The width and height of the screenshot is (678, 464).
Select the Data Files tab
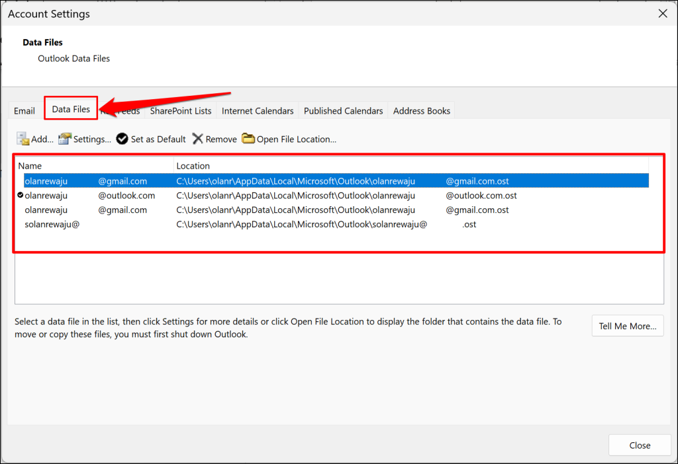point(71,110)
